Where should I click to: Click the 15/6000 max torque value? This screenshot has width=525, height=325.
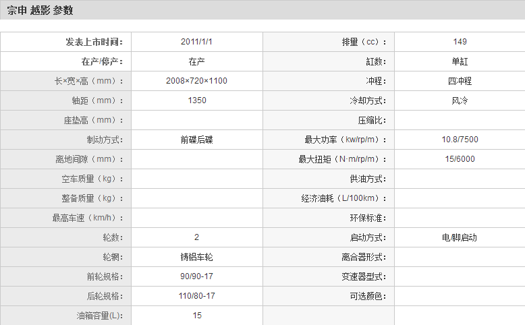point(460,159)
